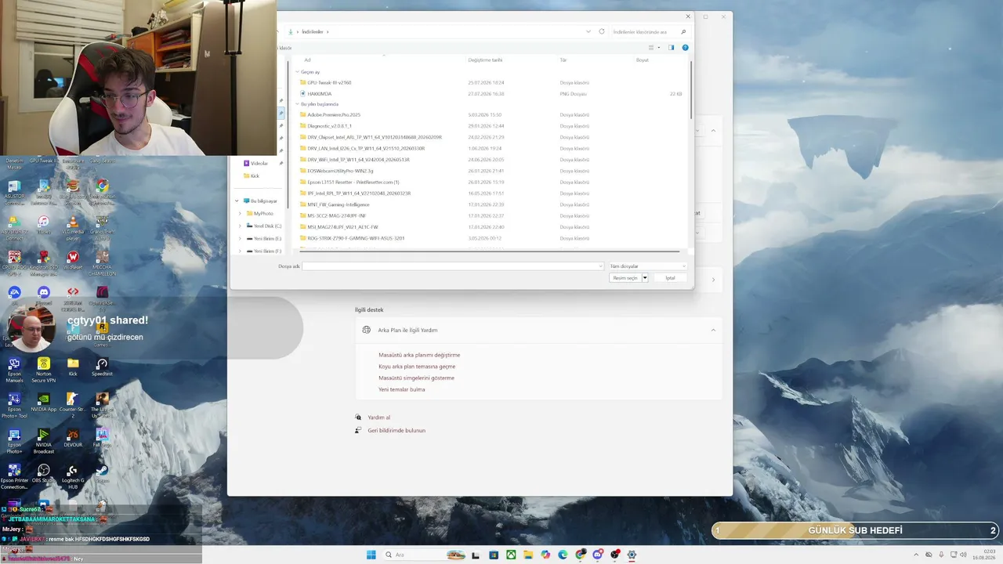Select the Counter-Strike 2 desktop icon
Image resolution: width=1003 pixels, height=564 pixels.
(73, 405)
